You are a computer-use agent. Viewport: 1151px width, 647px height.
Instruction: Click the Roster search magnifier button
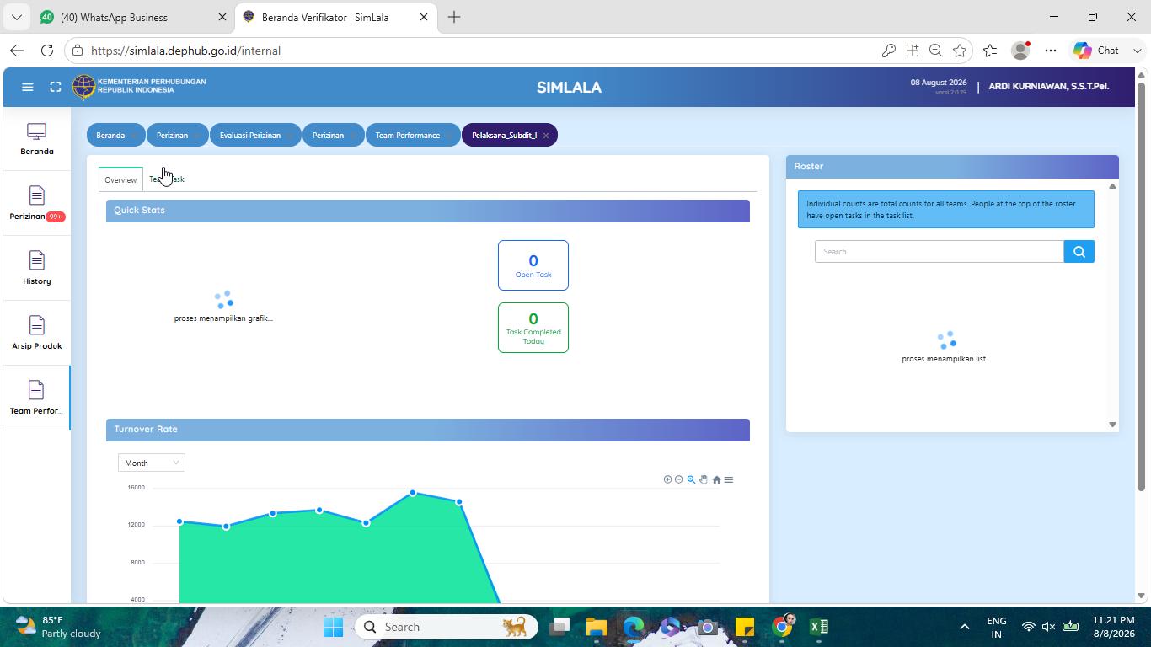click(x=1079, y=252)
